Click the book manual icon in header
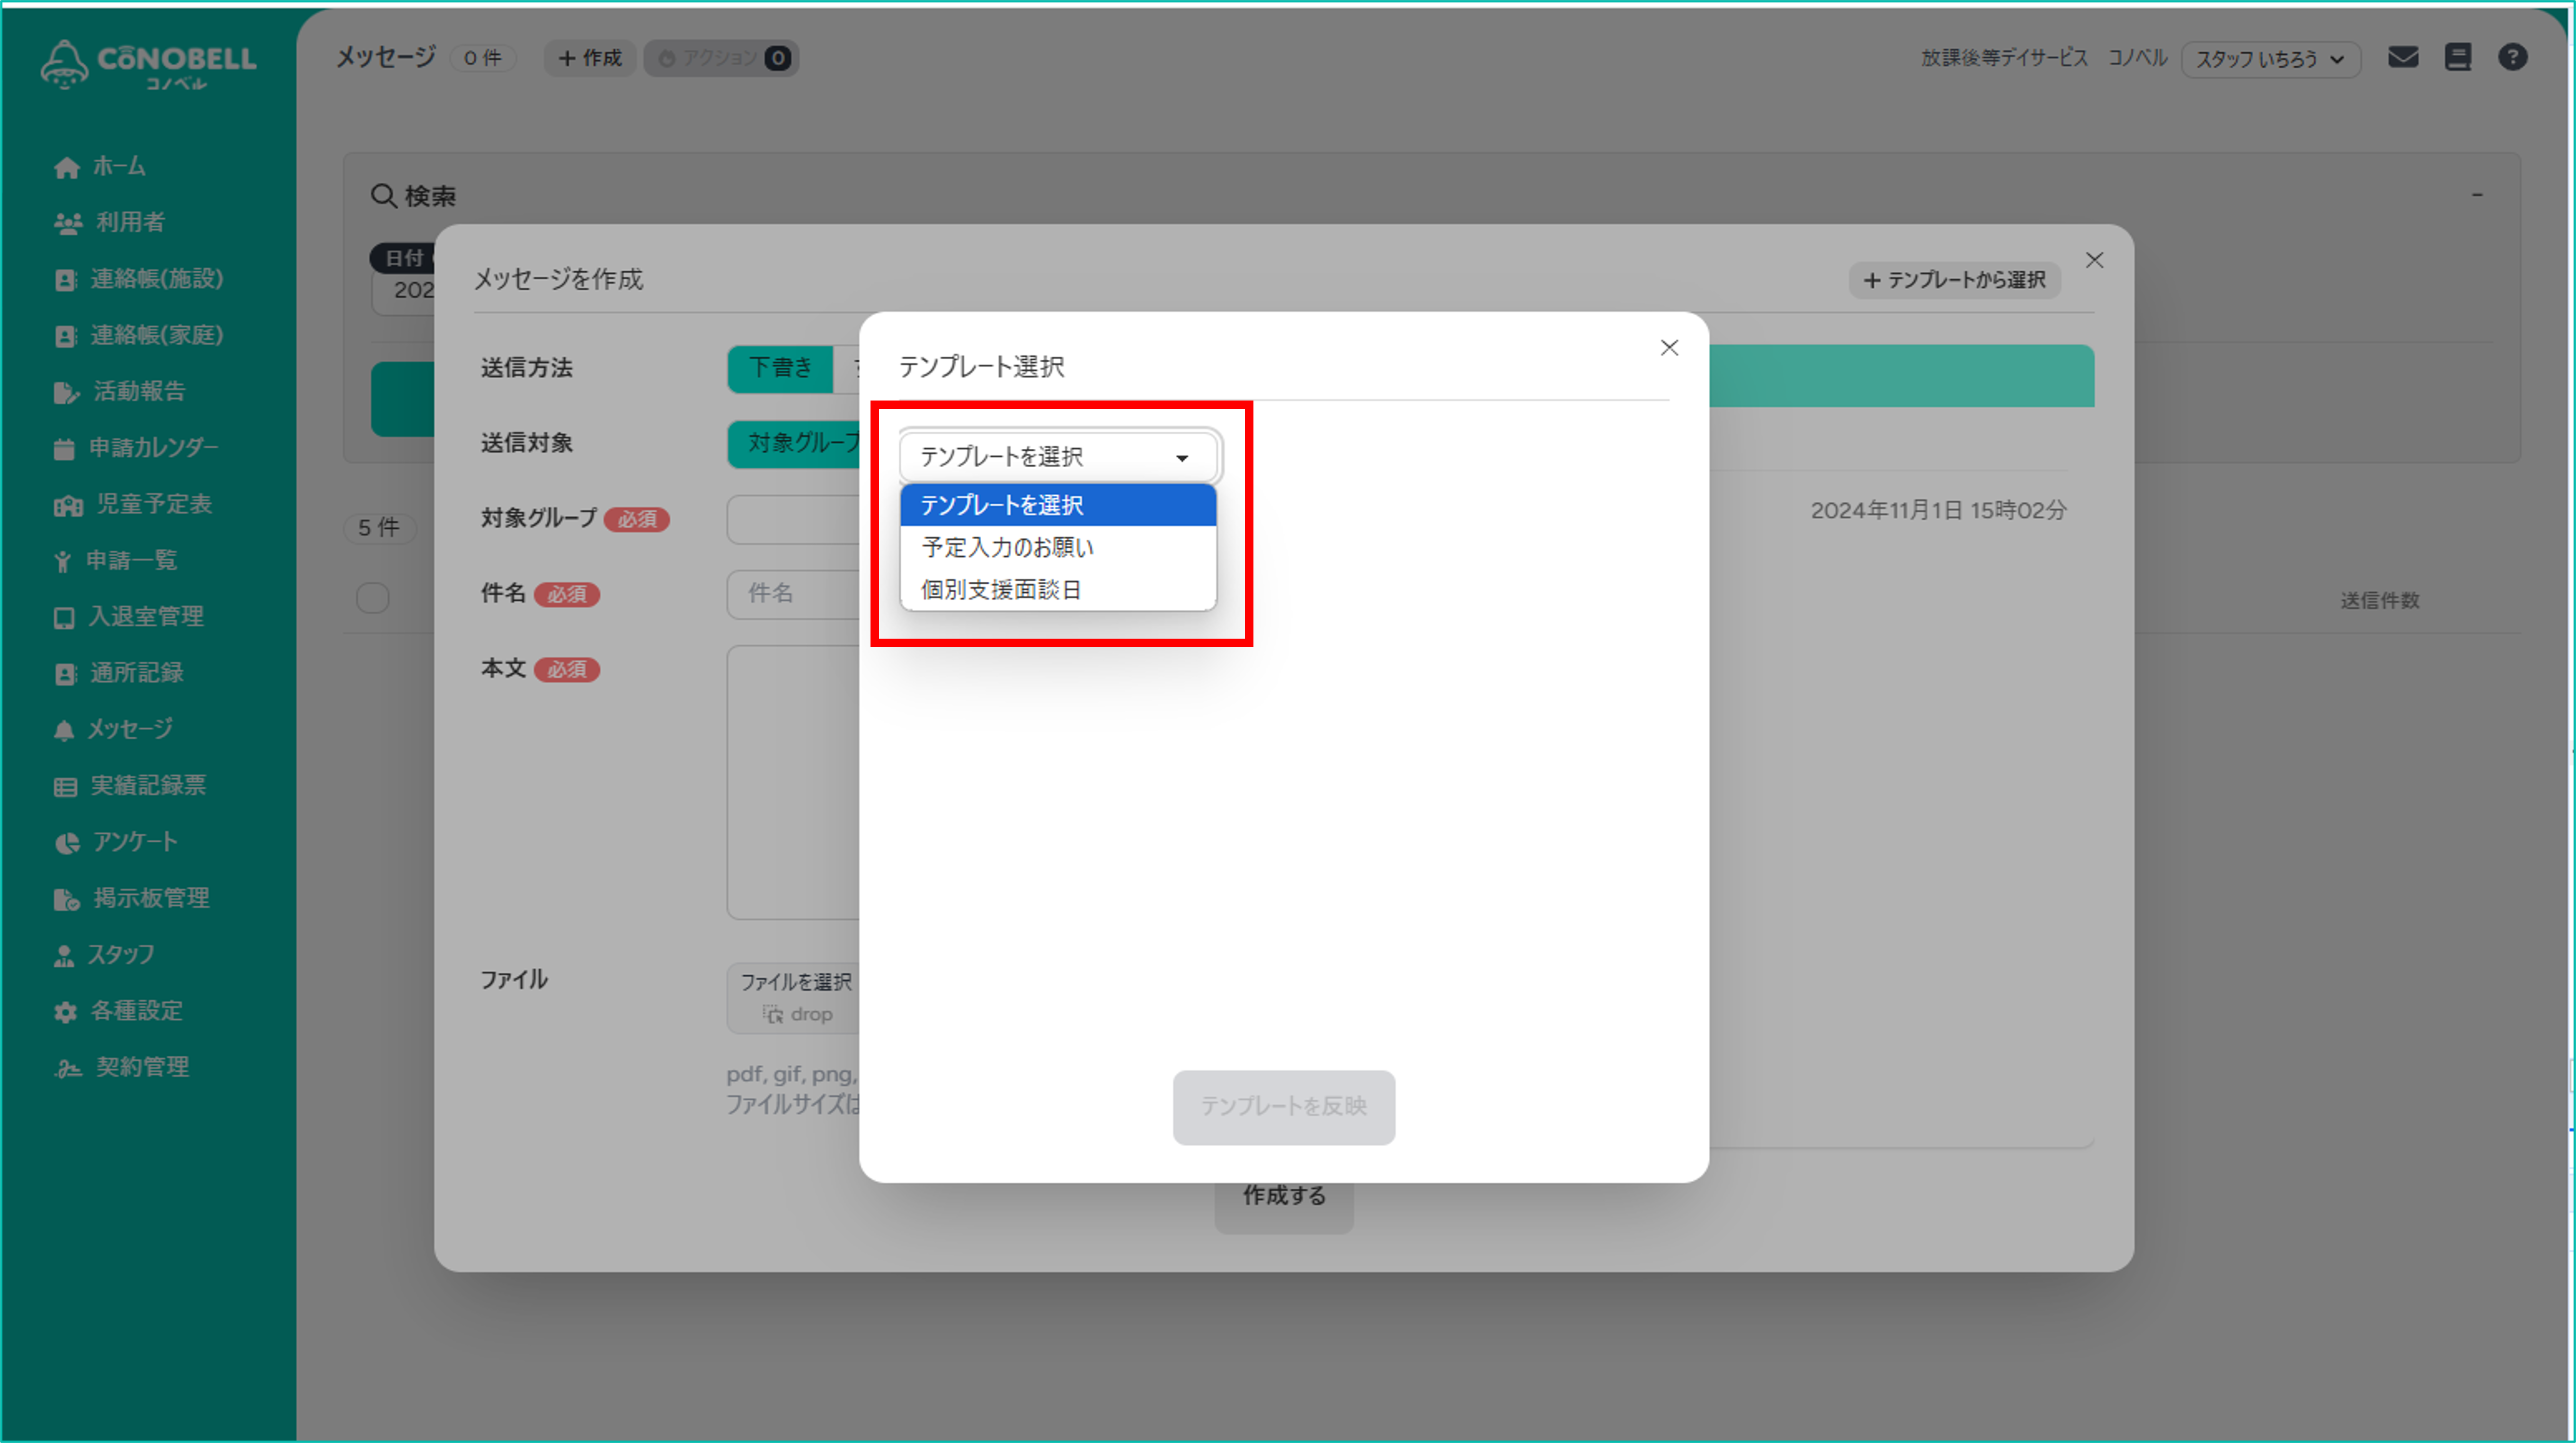 pyautogui.click(x=2458, y=57)
